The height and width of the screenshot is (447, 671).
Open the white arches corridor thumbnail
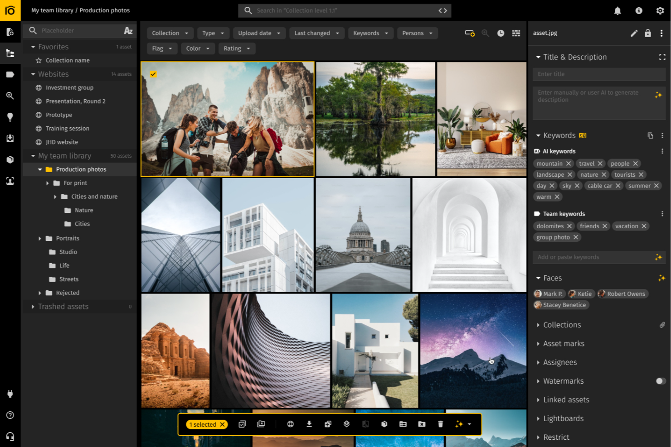click(x=469, y=235)
